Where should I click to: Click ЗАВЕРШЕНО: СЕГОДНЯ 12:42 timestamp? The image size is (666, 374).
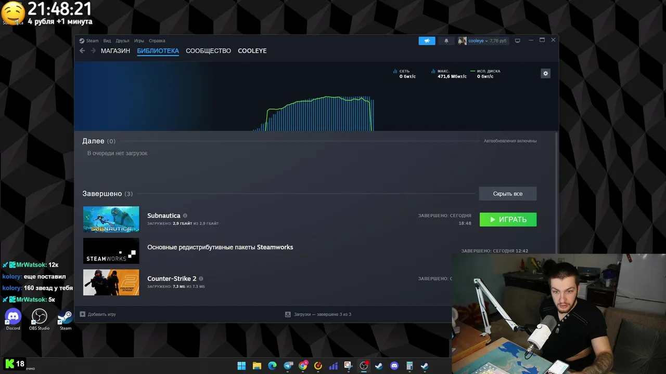pos(494,251)
